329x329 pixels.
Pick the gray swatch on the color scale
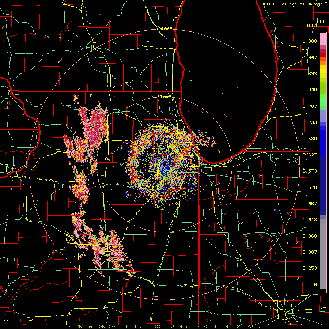323,254
